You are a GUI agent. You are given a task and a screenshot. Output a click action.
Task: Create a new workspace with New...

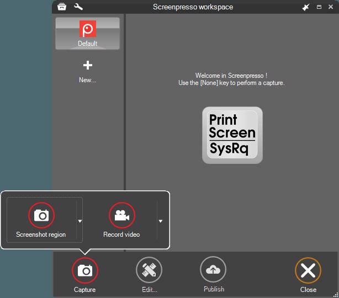click(x=88, y=72)
